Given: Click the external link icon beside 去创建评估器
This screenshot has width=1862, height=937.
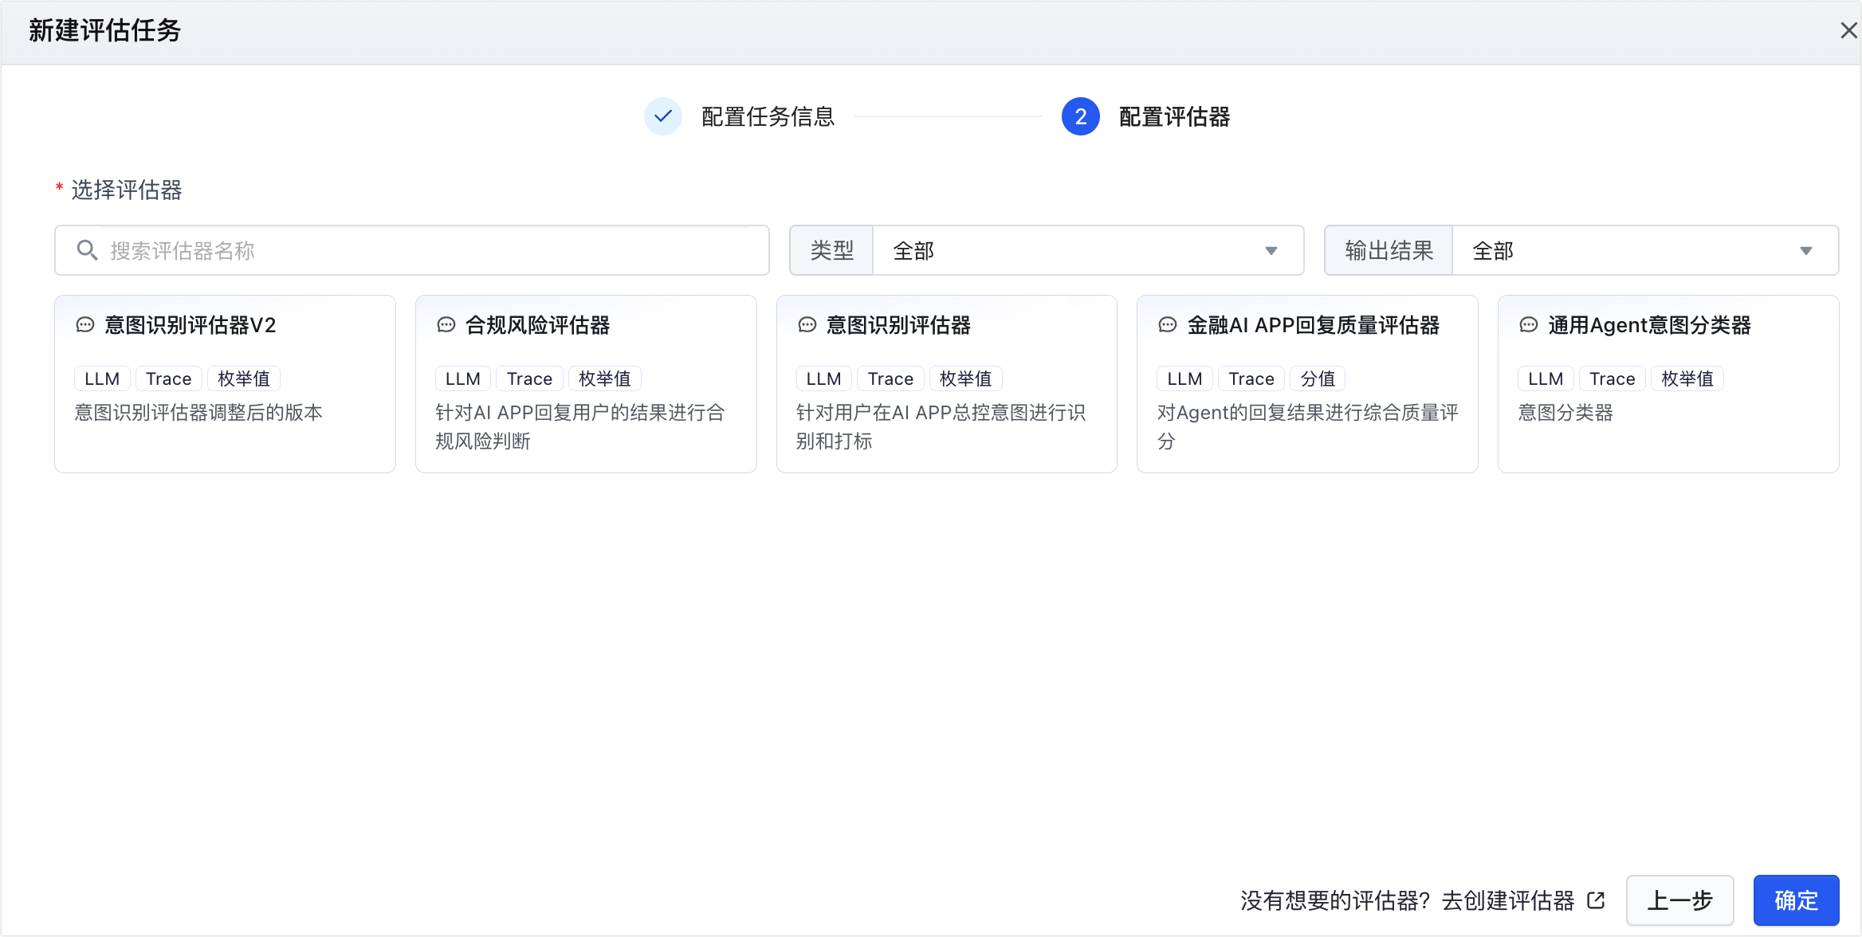Looking at the screenshot, I should coord(1596,900).
